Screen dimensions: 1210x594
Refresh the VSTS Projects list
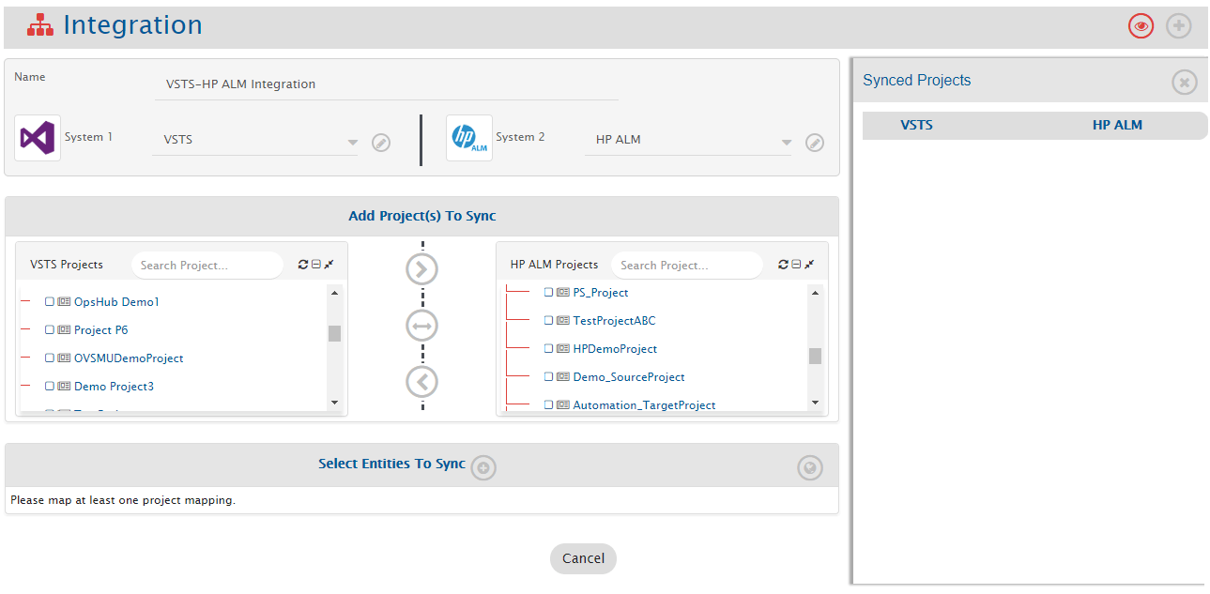tap(303, 265)
